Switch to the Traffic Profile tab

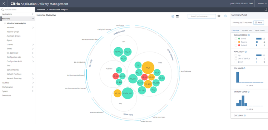[259, 30]
